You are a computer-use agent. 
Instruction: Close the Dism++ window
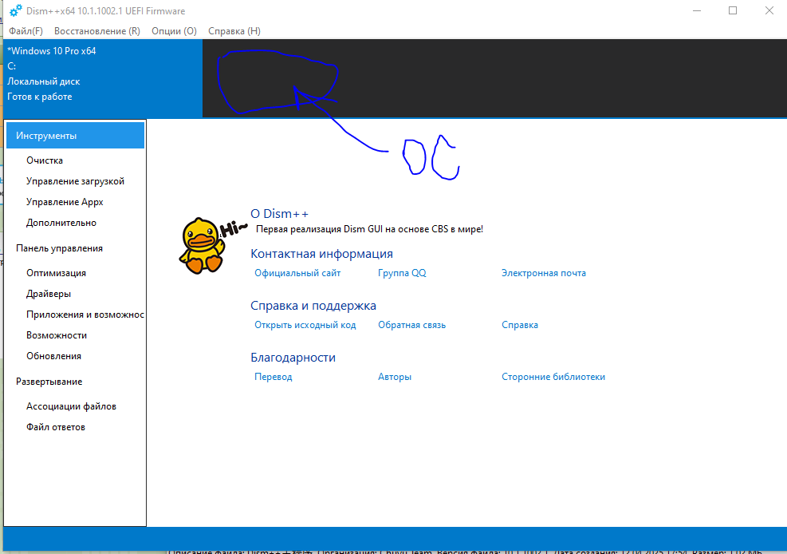[x=769, y=10]
